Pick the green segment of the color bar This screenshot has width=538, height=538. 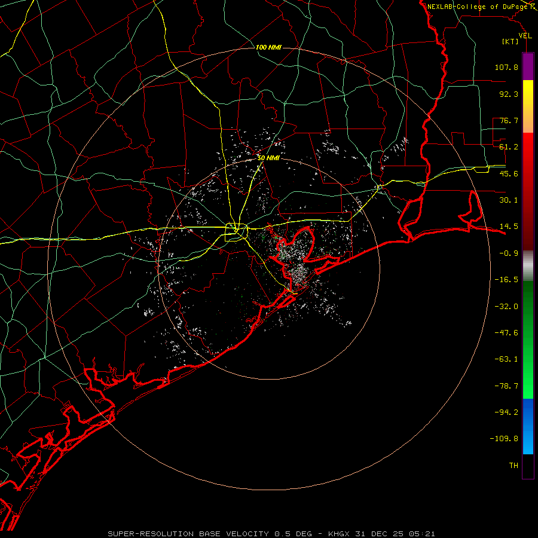pyautogui.click(x=528, y=340)
